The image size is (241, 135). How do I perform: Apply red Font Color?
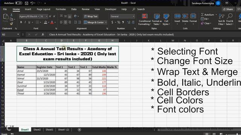[x=52, y=22]
